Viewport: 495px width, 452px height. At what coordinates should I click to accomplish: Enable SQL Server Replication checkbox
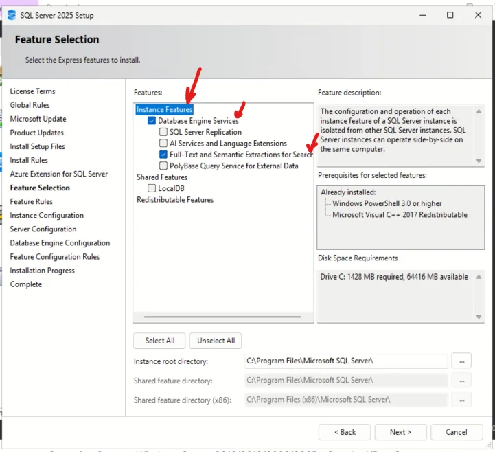(163, 132)
